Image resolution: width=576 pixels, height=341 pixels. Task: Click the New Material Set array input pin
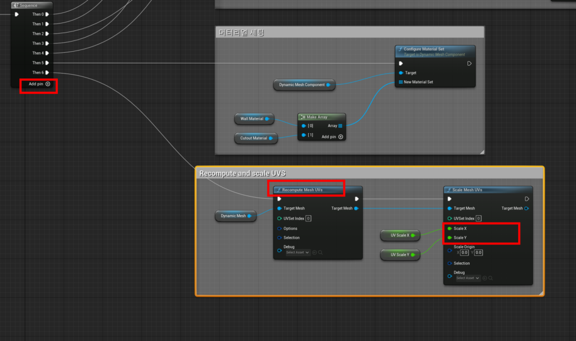coord(400,82)
